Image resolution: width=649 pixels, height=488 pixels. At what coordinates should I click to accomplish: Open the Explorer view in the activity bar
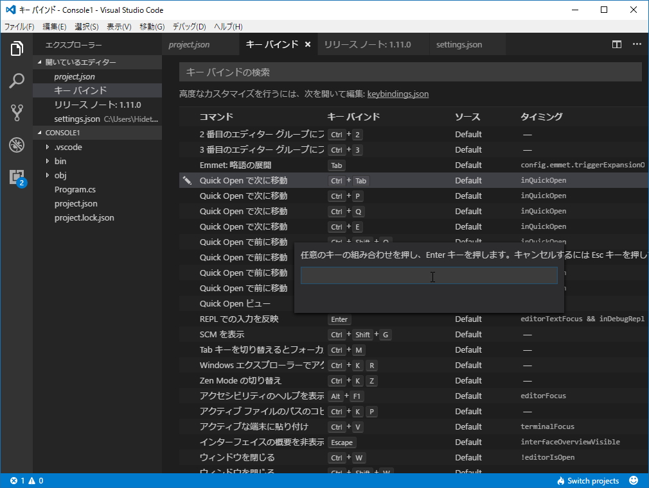click(16, 48)
